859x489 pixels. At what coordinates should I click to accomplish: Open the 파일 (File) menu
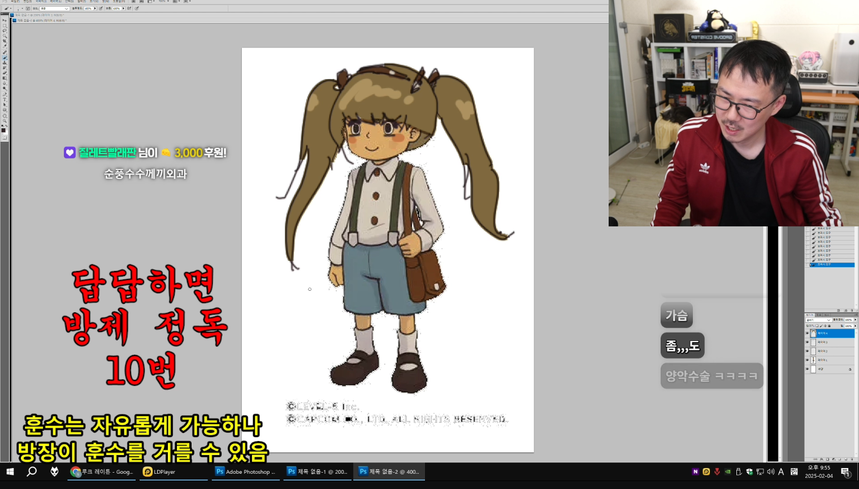[x=15, y=1]
